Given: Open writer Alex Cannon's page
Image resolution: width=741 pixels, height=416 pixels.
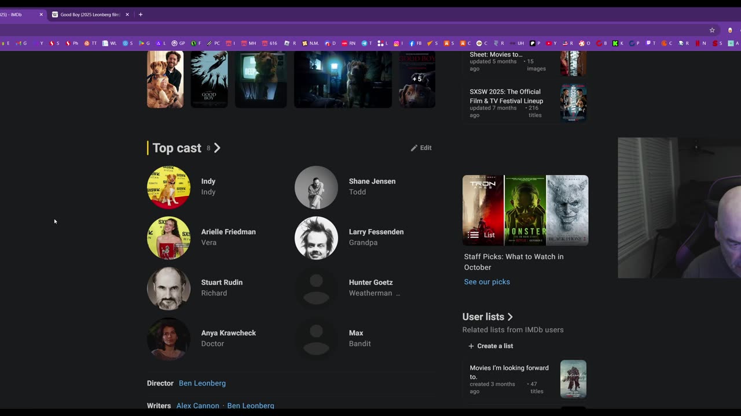Looking at the screenshot, I should point(197,406).
